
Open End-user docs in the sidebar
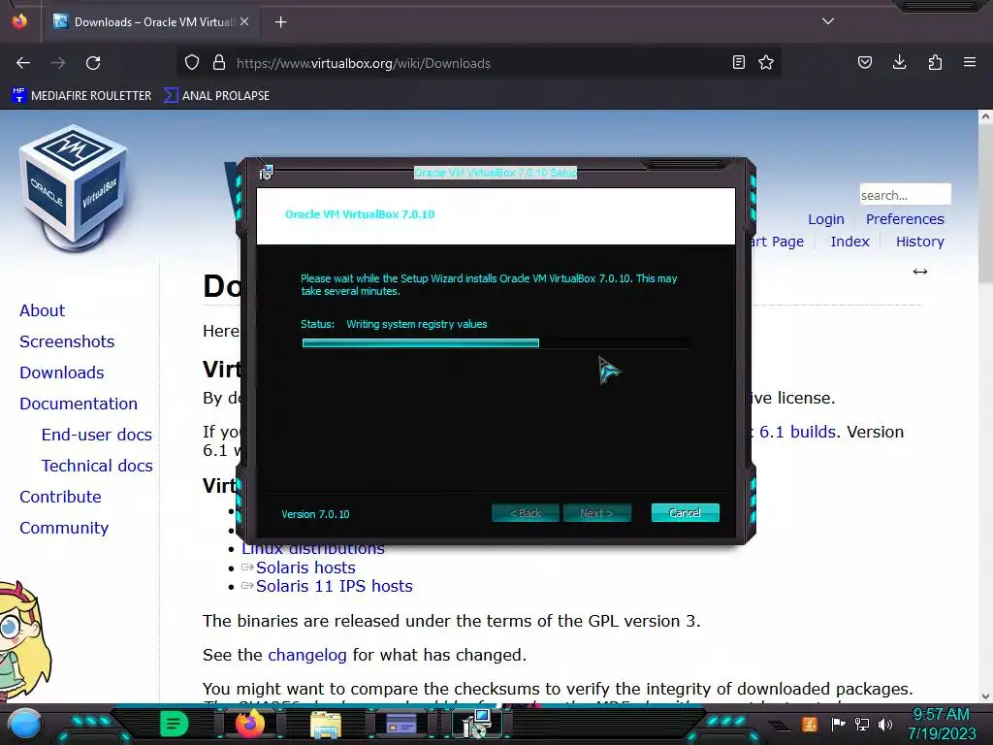point(96,435)
